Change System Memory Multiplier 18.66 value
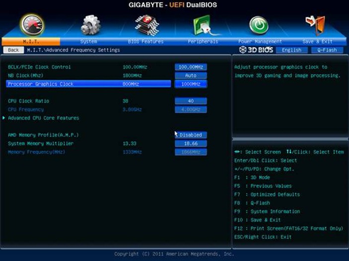 click(191, 144)
